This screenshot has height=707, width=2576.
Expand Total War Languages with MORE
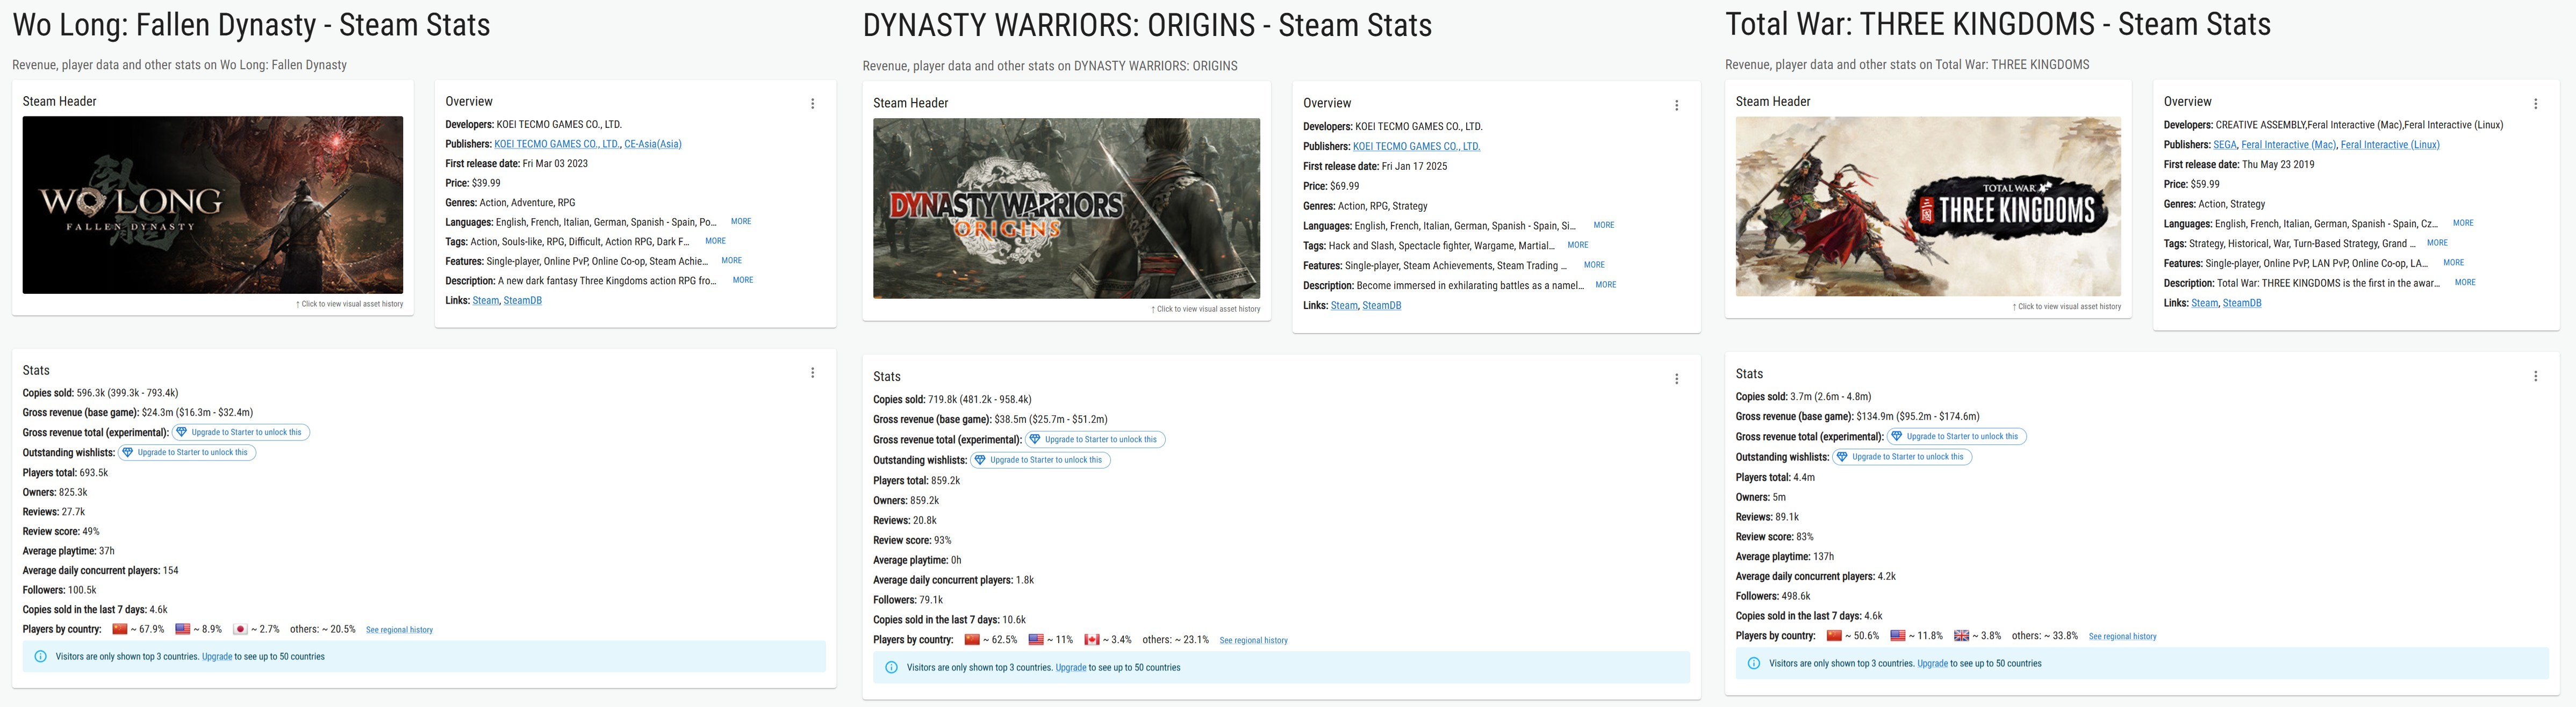click(x=2462, y=223)
